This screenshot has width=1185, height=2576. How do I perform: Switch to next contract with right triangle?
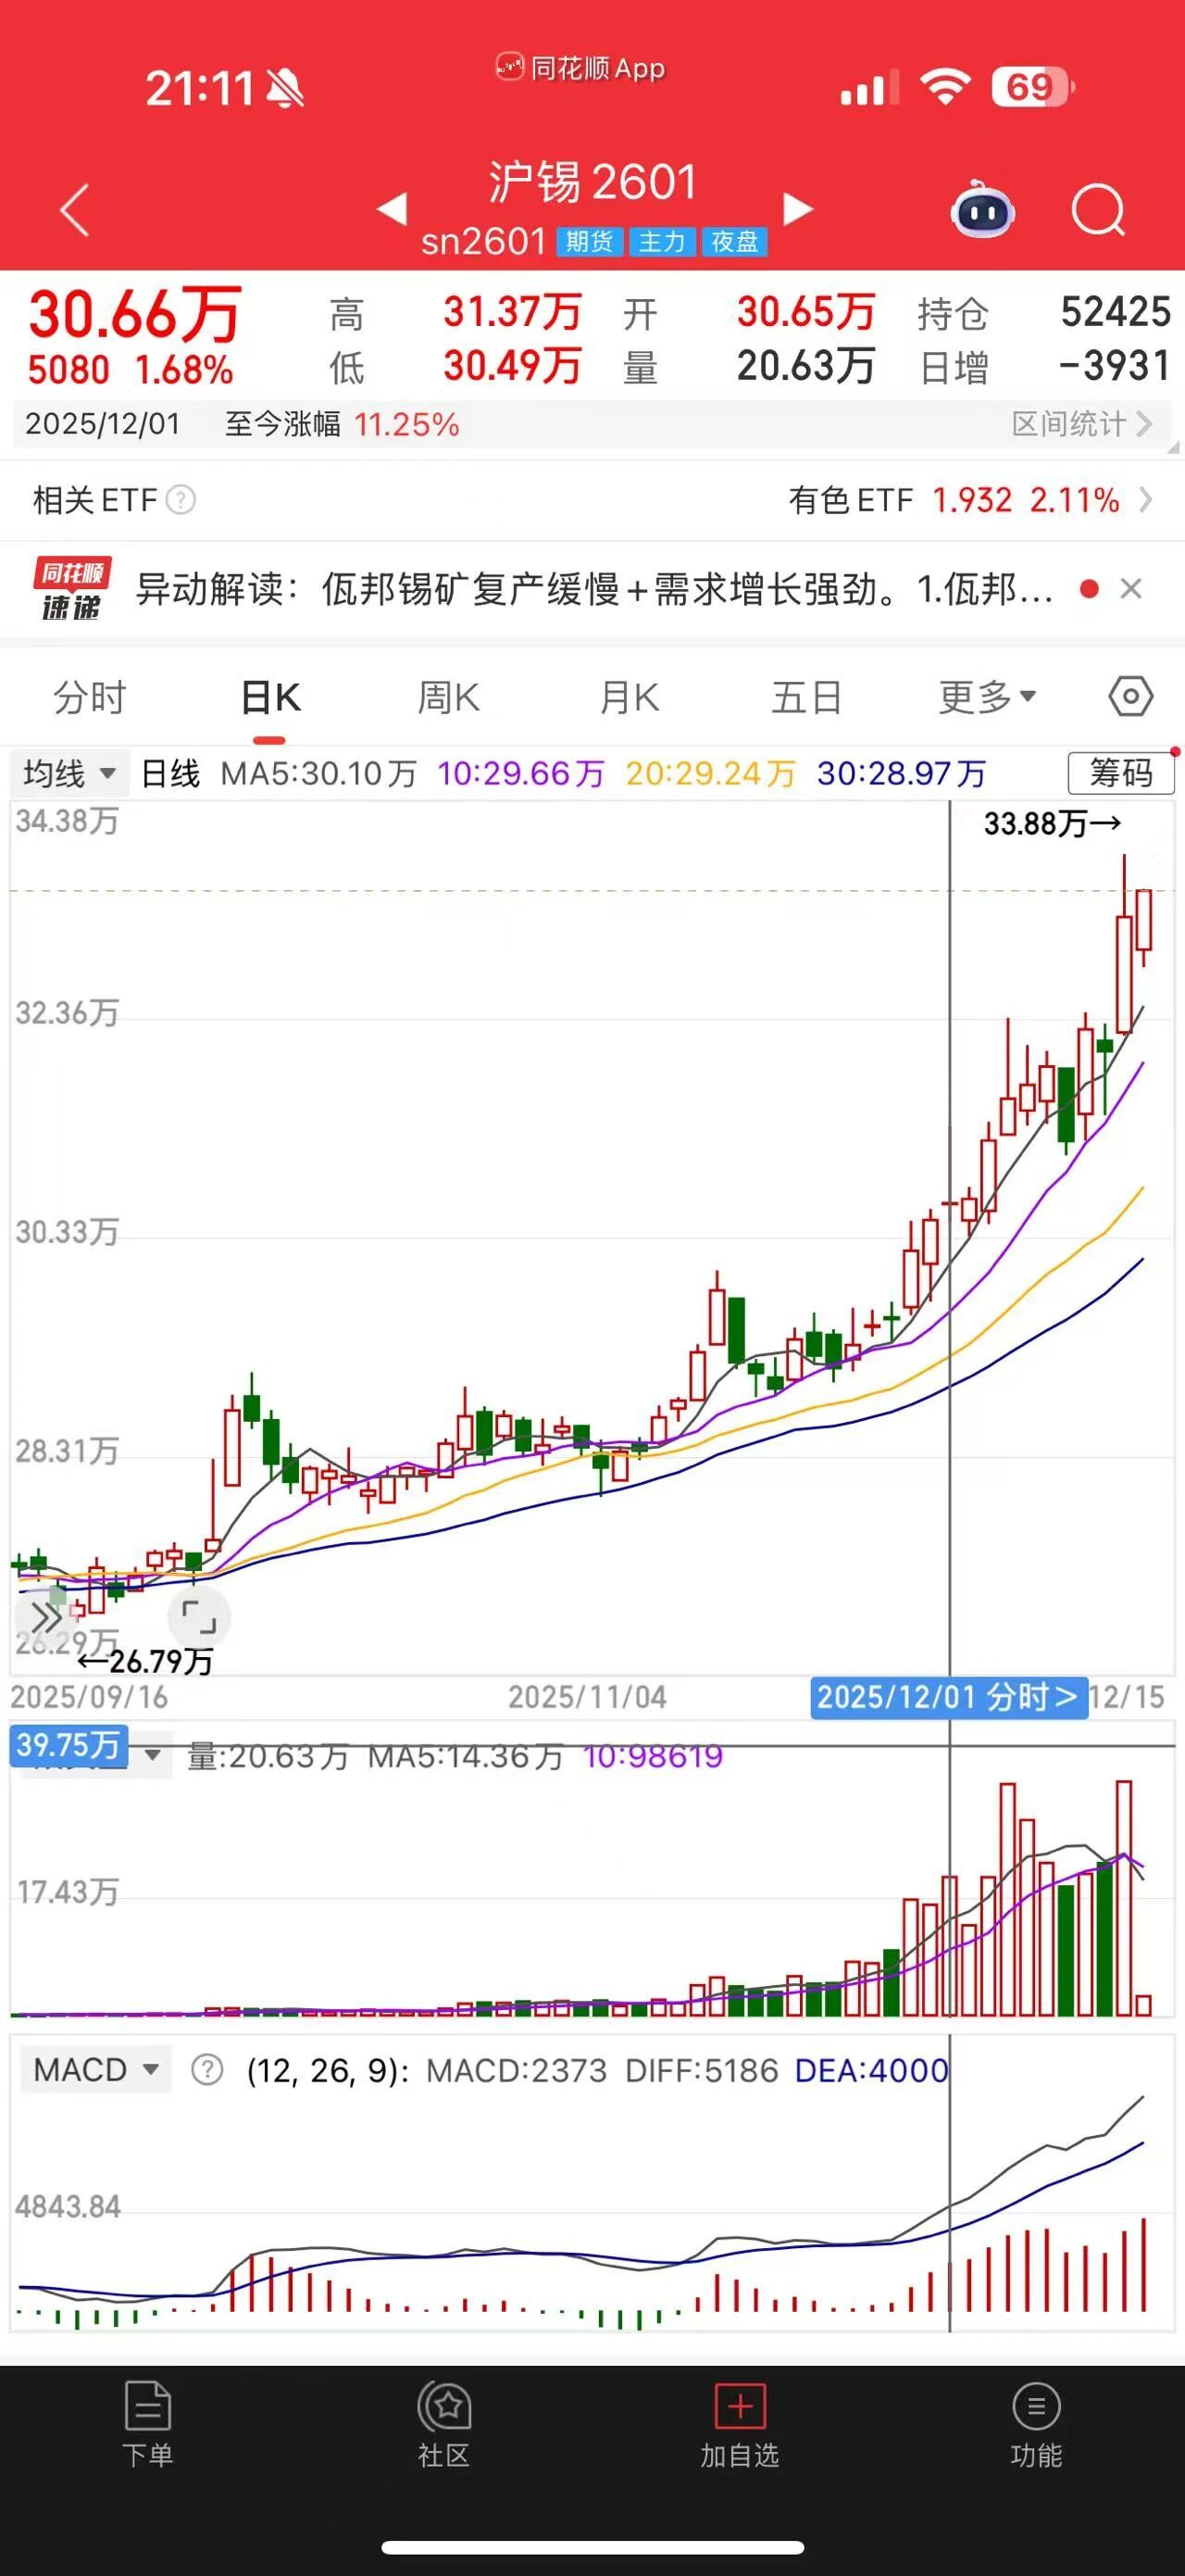[797, 209]
